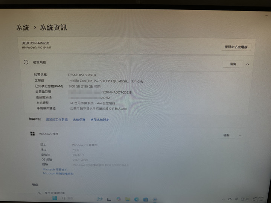This screenshot has height=203, width=271.
Task: Click the 中 input method indicator
Action: pyautogui.click(x=236, y=199)
